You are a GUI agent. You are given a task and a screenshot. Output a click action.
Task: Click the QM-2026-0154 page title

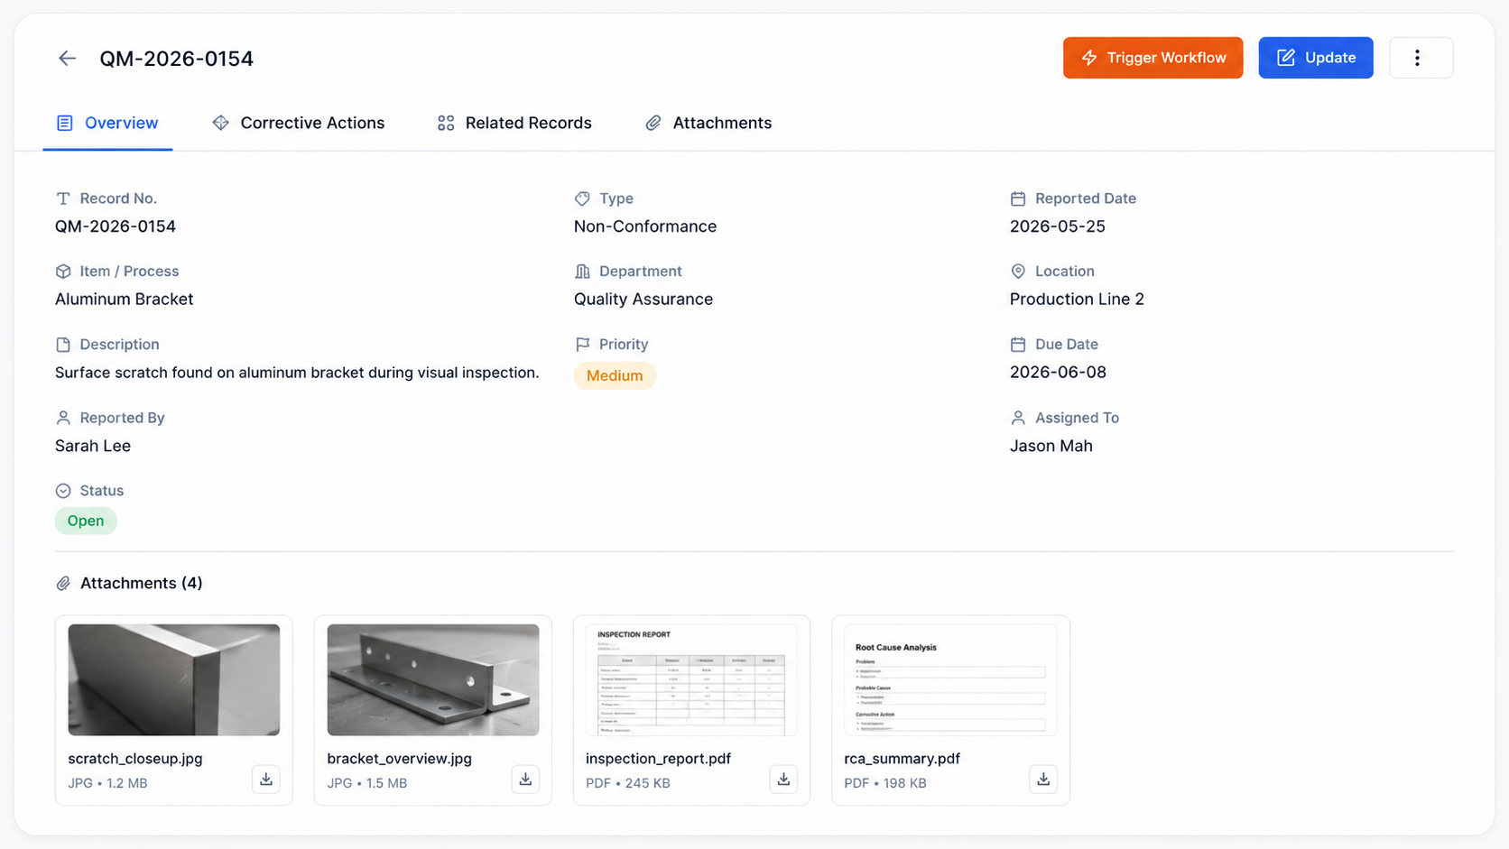[177, 59]
